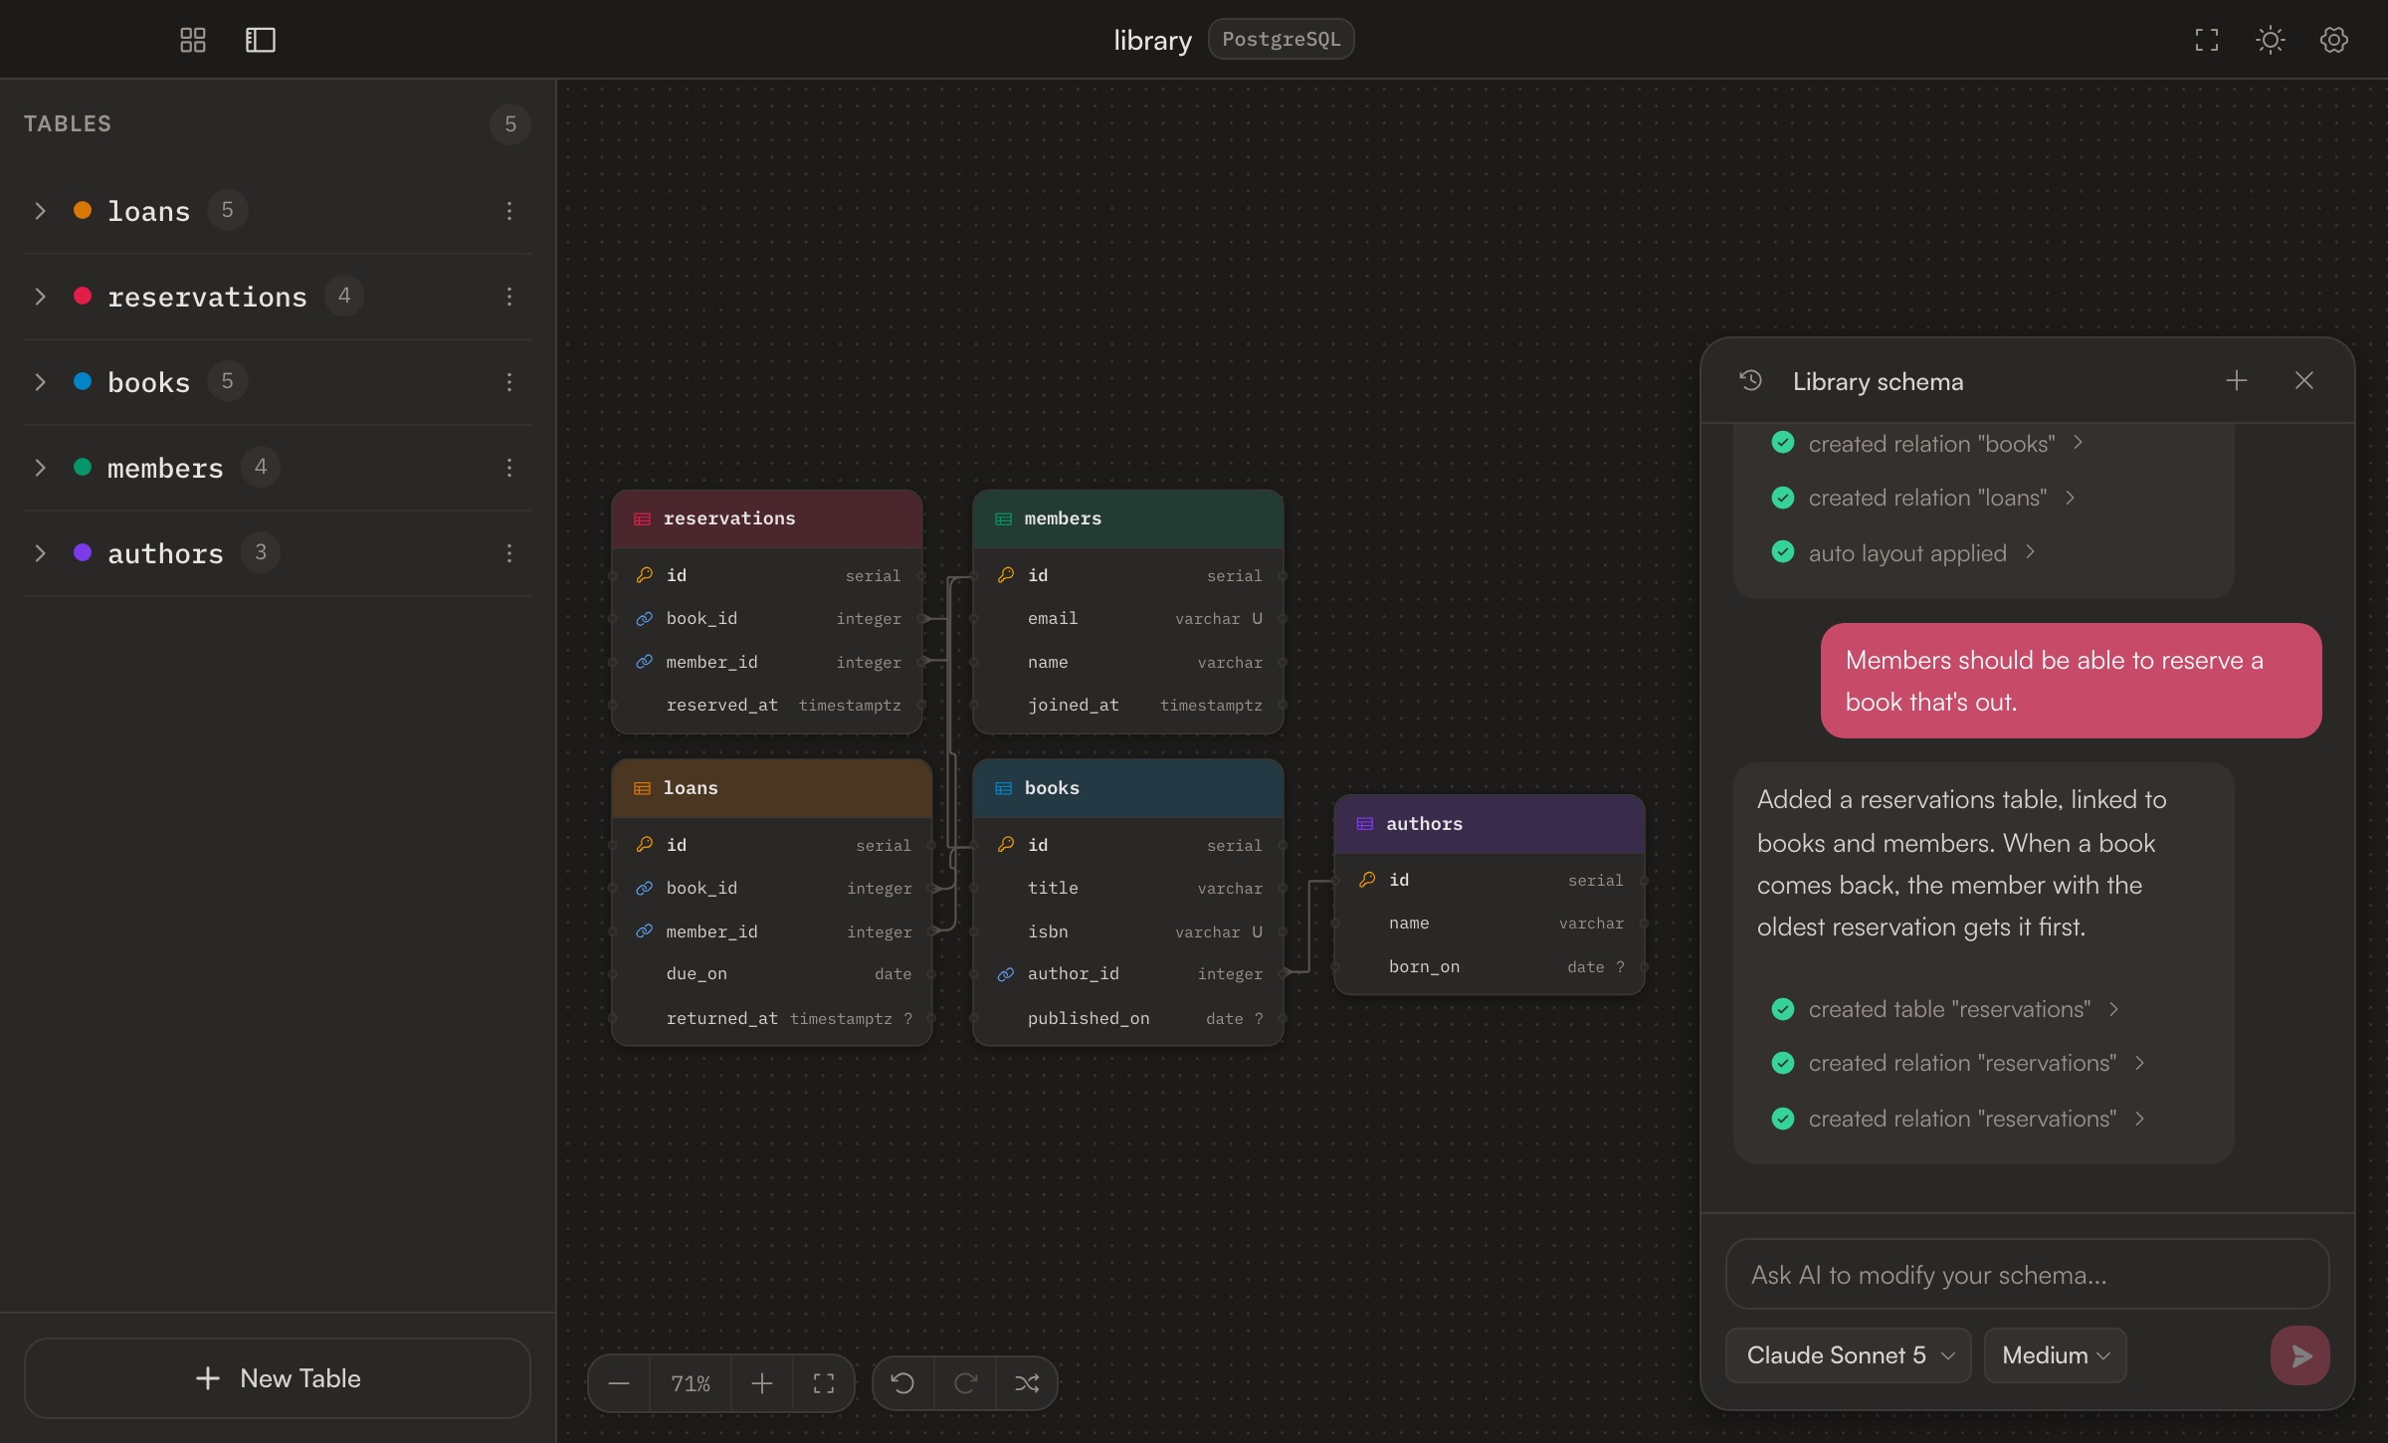Fit diagram to view icon
Screen dimensions: 2388x1443
tap(824, 1383)
